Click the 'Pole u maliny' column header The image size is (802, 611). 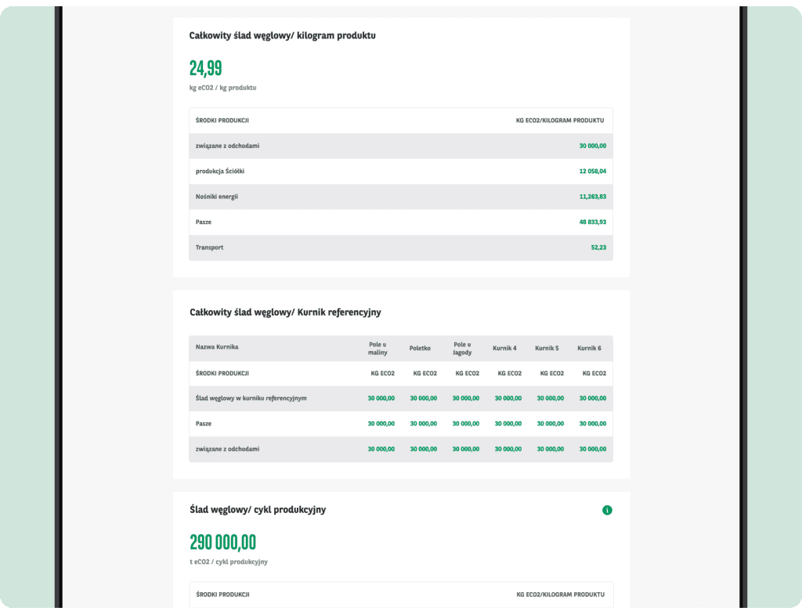[378, 349]
